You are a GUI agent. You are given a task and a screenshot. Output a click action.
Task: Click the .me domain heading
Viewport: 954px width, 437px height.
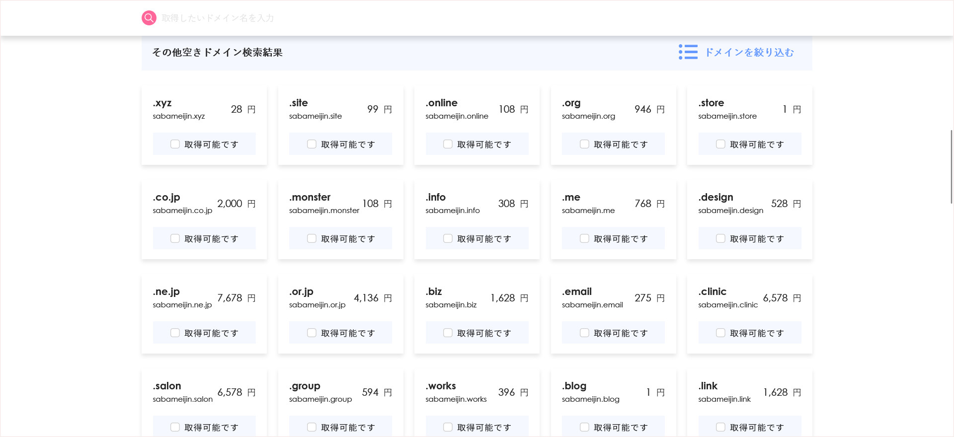(571, 197)
